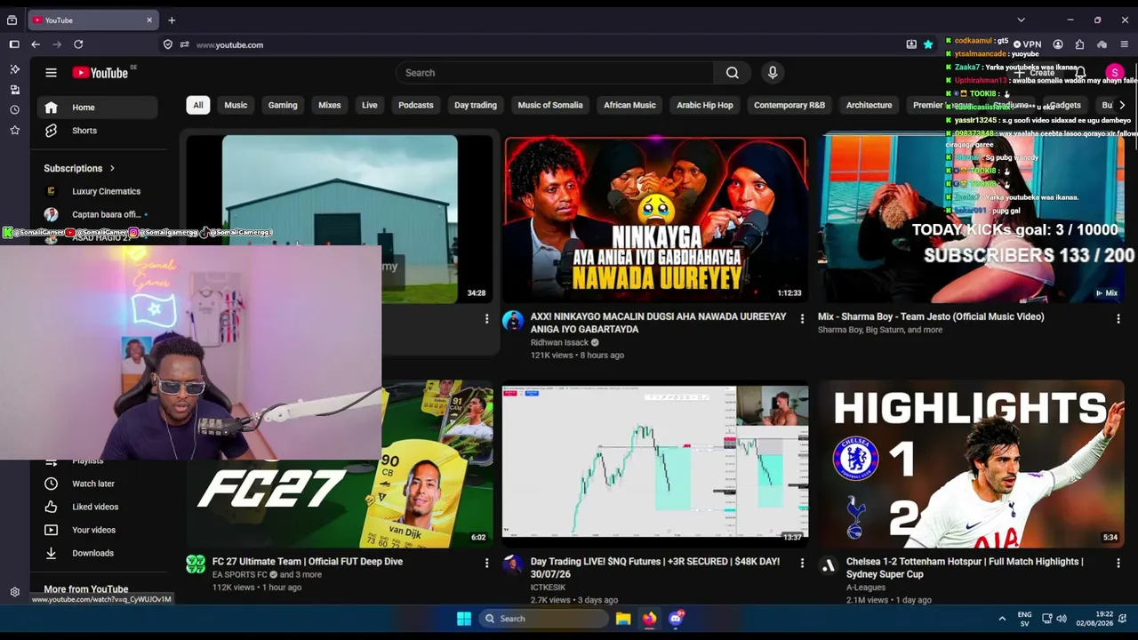Go back using browser back arrow
The image size is (1138, 640).
coord(36,44)
